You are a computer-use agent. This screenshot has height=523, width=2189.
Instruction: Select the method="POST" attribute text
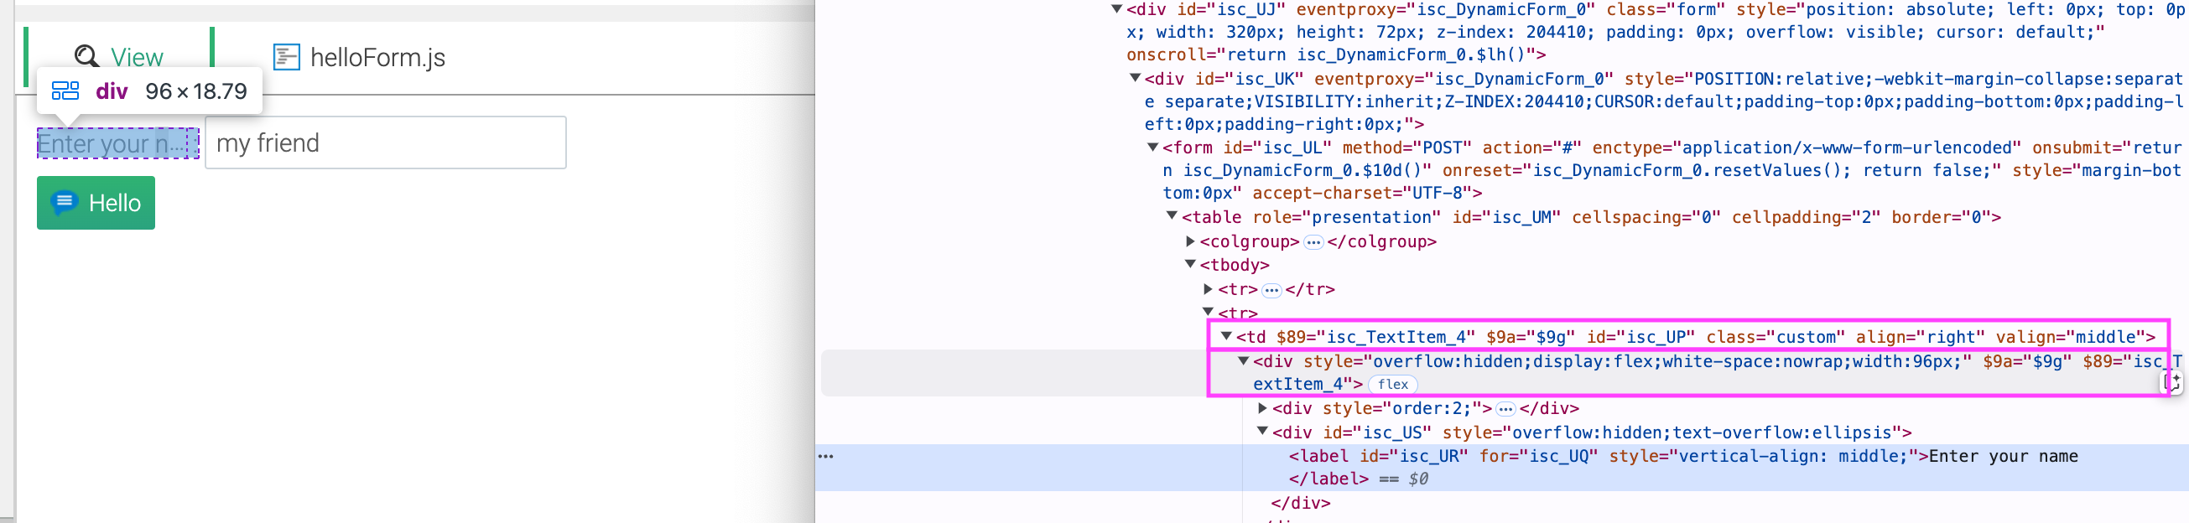tap(1407, 147)
